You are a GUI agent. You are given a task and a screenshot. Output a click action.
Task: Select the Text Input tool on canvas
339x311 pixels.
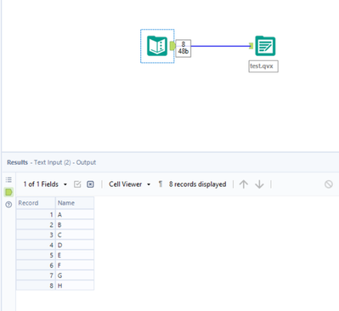click(157, 46)
